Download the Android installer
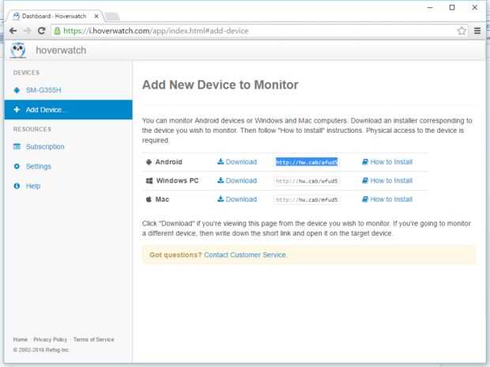The width and height of the screenshot is (490, 367). pyautogui.click(x=237, y=162)
